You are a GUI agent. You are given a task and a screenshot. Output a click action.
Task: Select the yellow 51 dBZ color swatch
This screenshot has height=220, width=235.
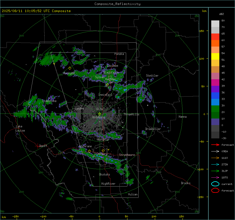click(x=215, y=56)
